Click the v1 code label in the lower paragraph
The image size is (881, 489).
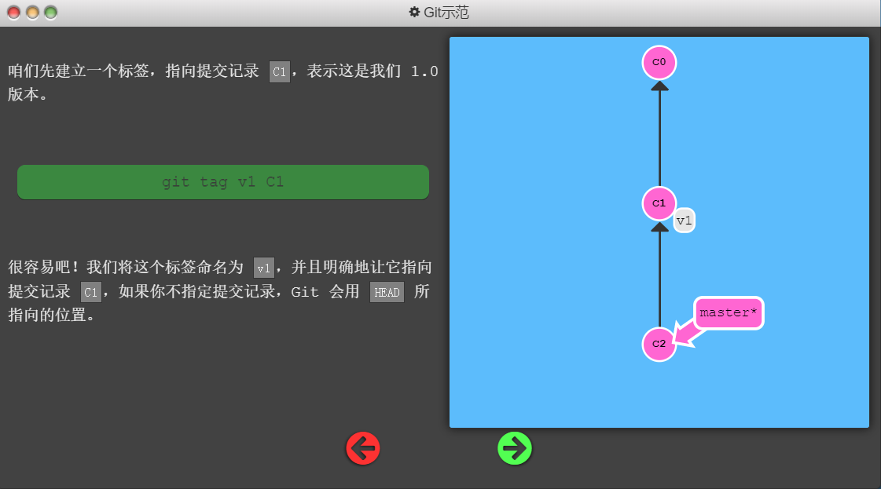pos(264,268)
